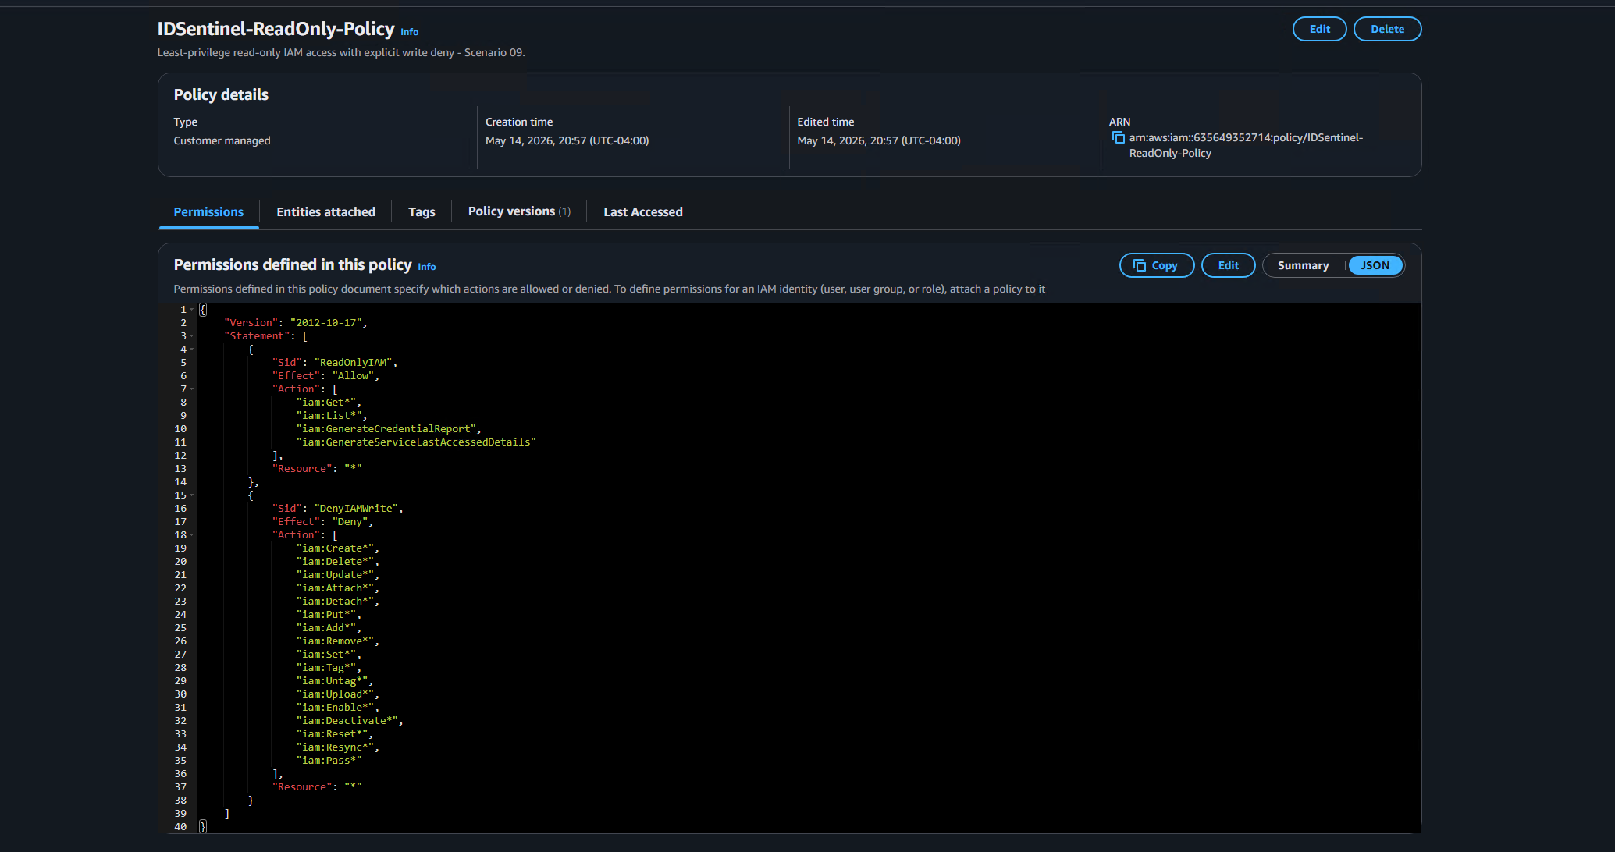The image size is (1615, 852).
Task: Click the copy icon inside the Copy button
Action: tap(1139, 265)
